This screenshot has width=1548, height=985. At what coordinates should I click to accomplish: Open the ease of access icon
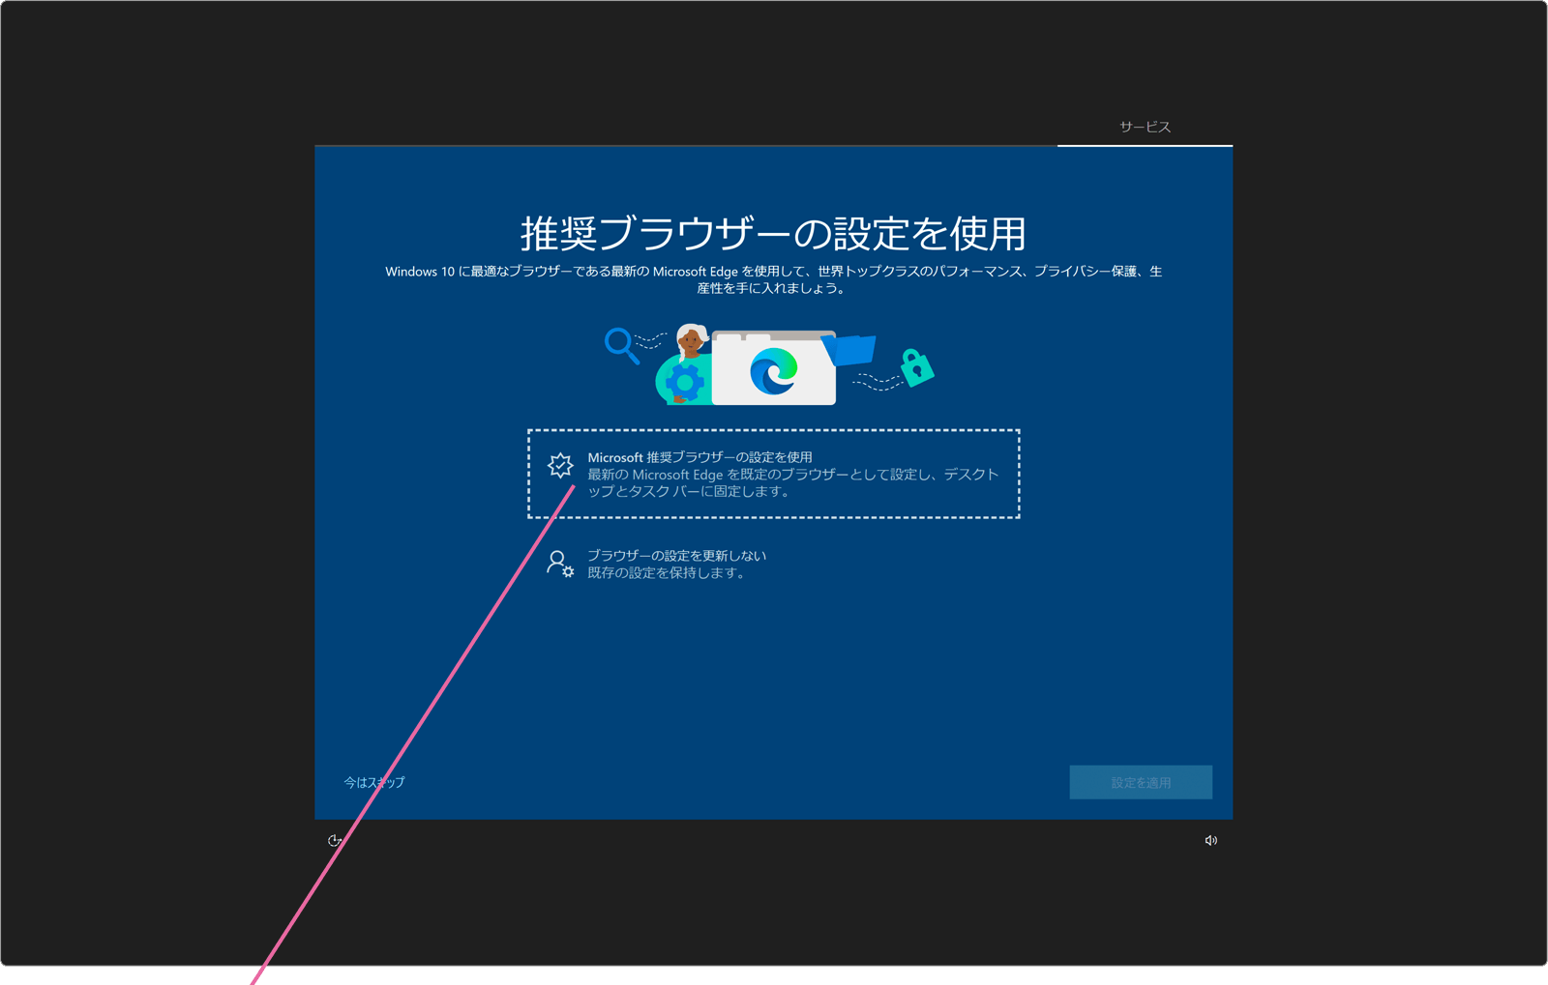[335, 840]
